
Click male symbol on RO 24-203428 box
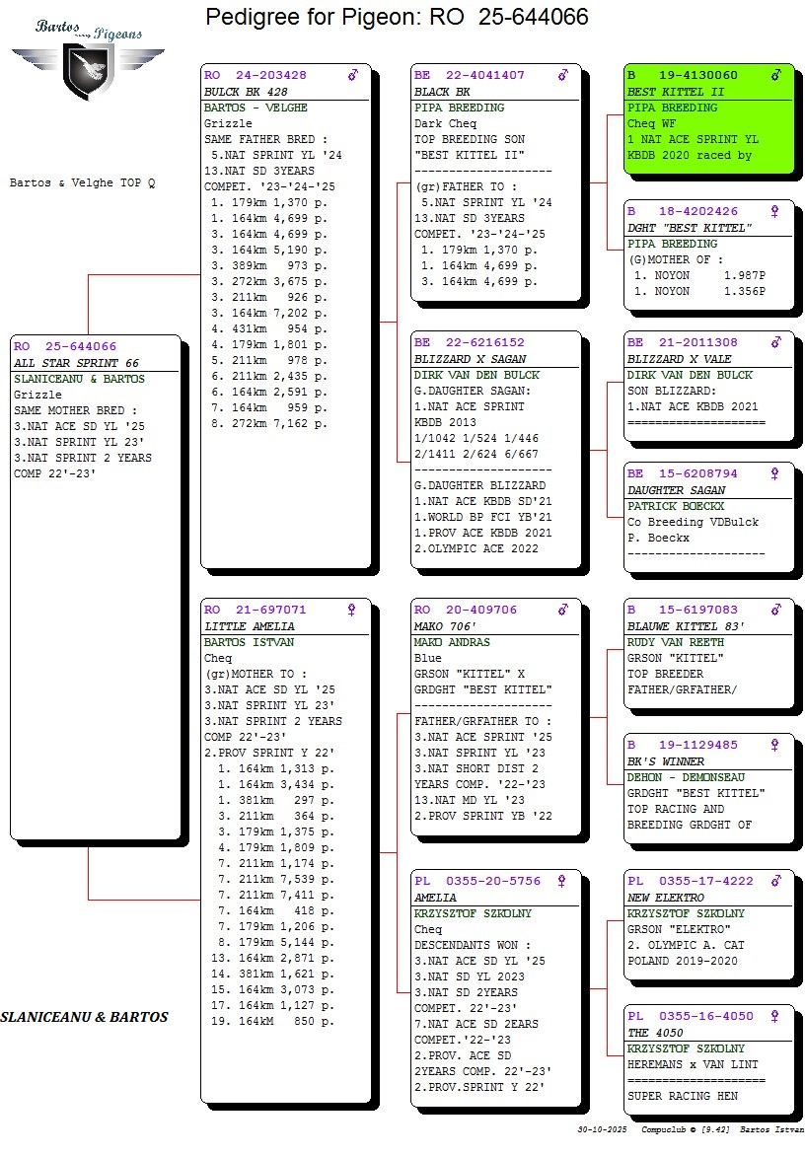353,75
